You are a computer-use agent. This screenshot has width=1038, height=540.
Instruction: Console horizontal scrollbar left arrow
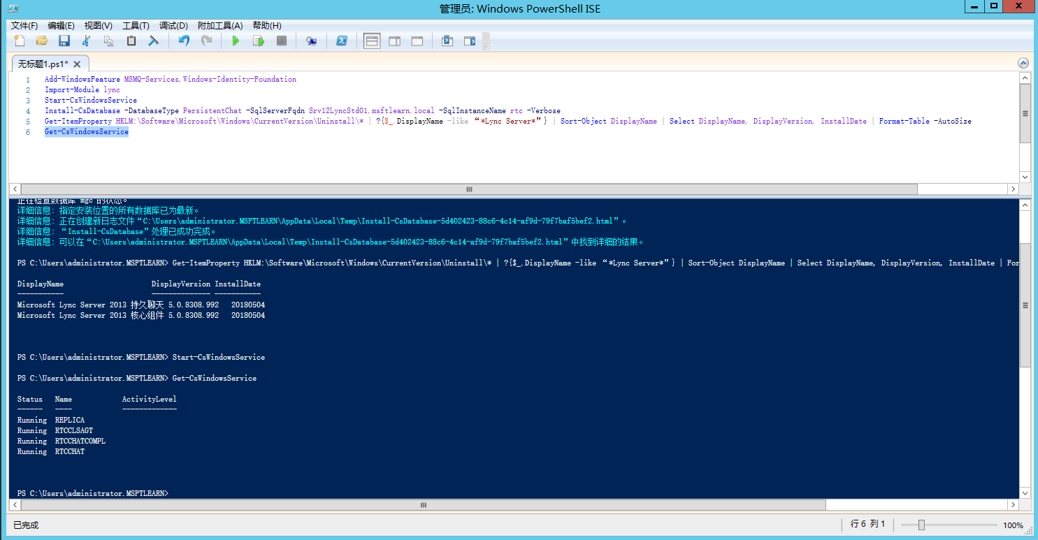click(15, 504)
